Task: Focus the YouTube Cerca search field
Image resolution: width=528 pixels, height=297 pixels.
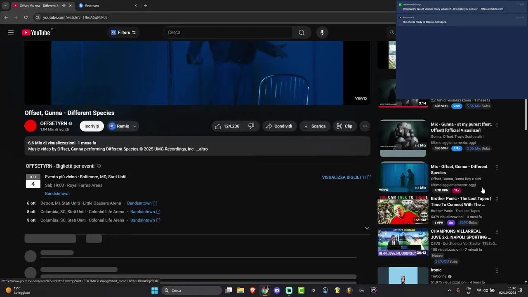Action: (227, 33)
